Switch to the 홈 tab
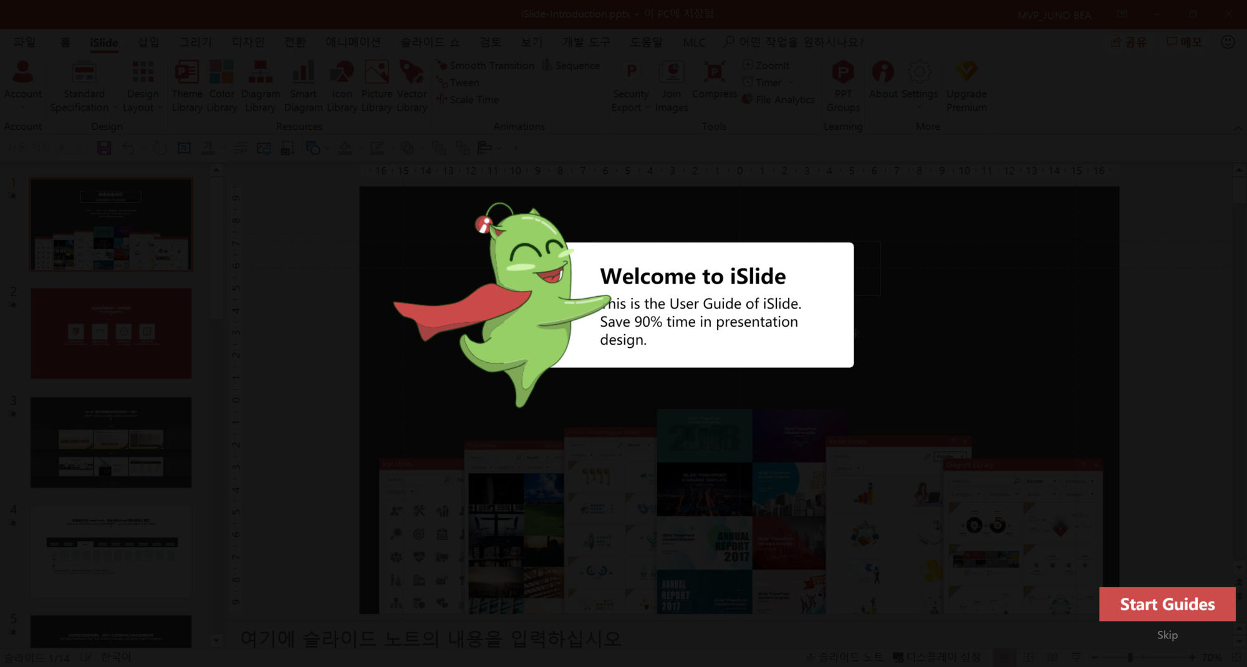This screenshot has width=1247, height=667. point(65,42)
